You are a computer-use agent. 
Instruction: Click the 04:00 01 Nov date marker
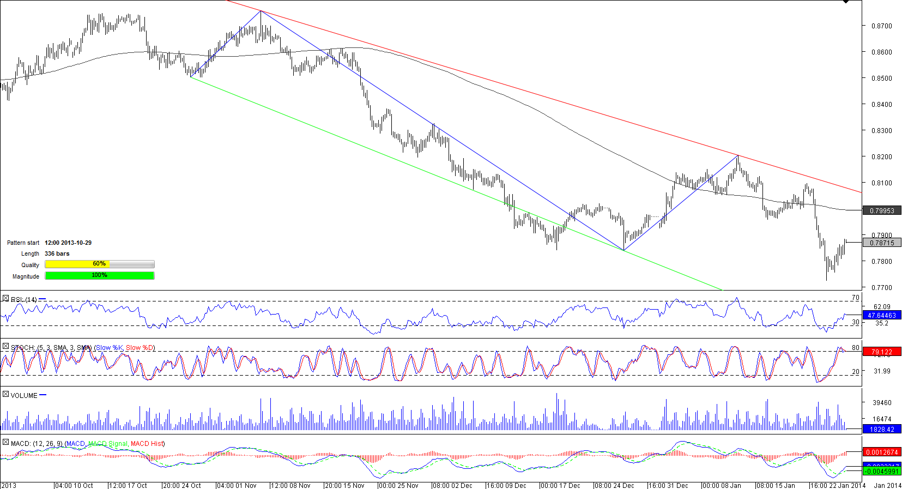point(237,485)
